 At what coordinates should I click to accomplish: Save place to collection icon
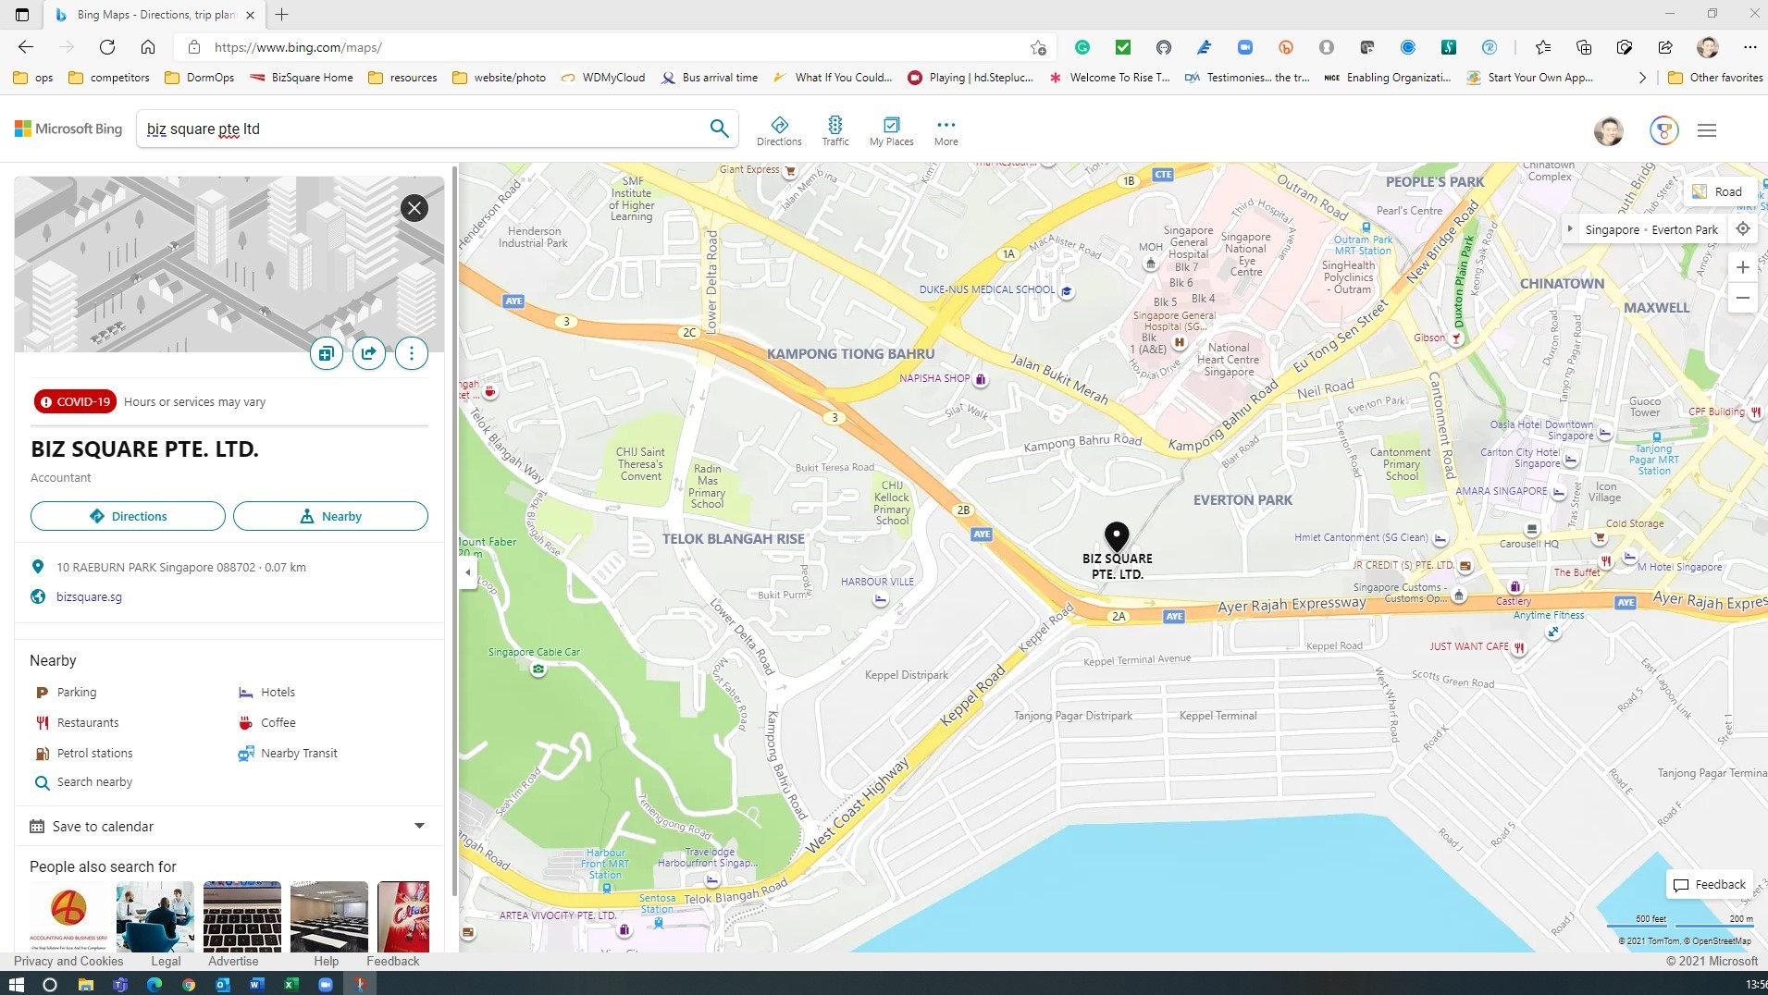[x=327, y=353]
